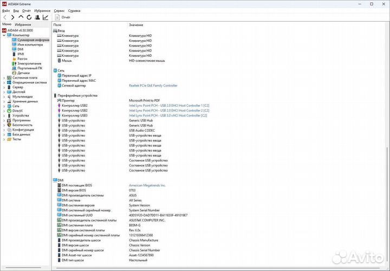Screen dimensions: 390x271
Task: Open the Справка menu
Action: 74,11
